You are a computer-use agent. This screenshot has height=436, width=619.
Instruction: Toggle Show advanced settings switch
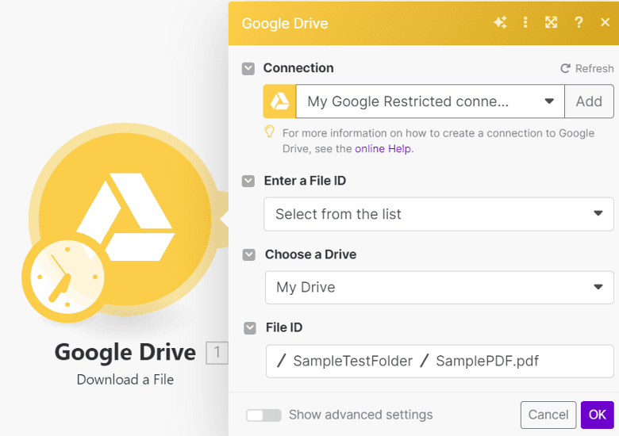pyautogui.click(x=263, y=415)
